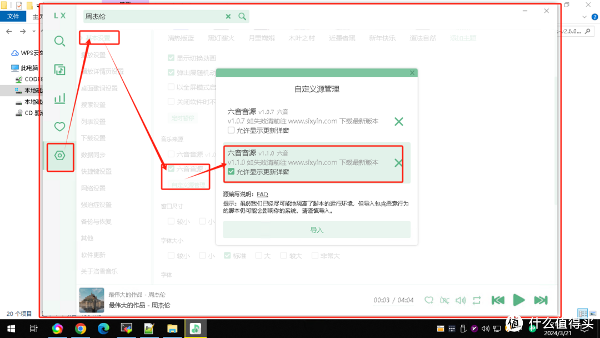This screenshot has height=338, width=600.
Task: Go forward in File Explorer window
Action: coord(23,31)
